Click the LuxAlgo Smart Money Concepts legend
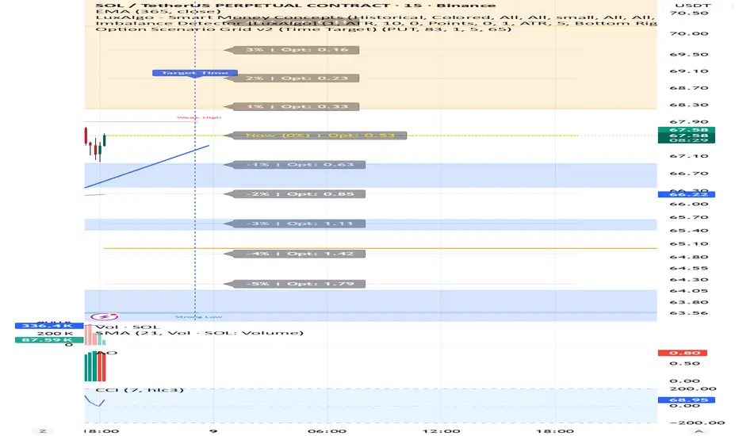Image resolution: width=739 pixels, height=436 pixels. pos(376,17)
